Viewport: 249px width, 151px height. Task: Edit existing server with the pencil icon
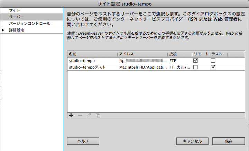(89, 115)
